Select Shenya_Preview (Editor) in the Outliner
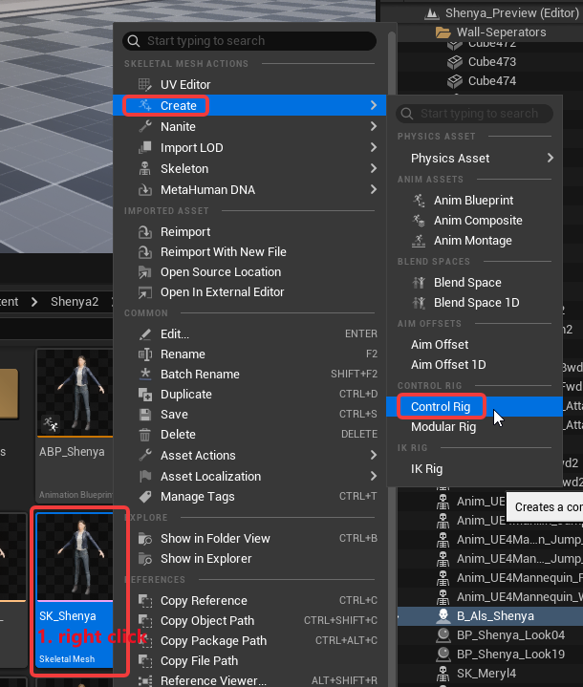 coord(511,13)
